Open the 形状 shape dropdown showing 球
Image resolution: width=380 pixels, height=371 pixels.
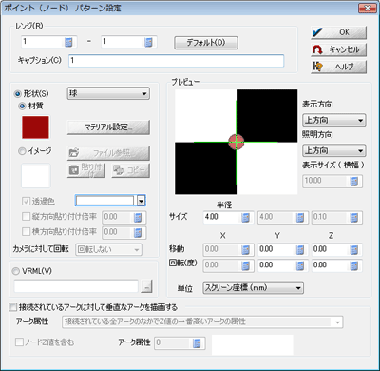tap(108, 94)
